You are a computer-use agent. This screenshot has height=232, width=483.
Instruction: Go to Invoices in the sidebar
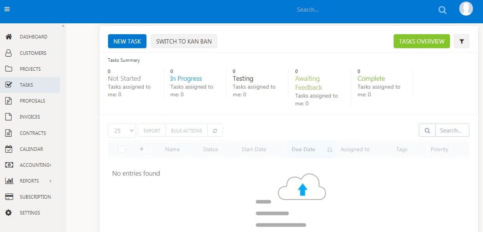point(30,117)
